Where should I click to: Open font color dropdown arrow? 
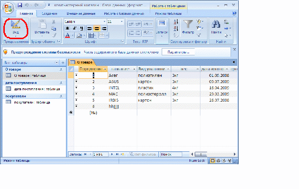(x=73, y=35)
